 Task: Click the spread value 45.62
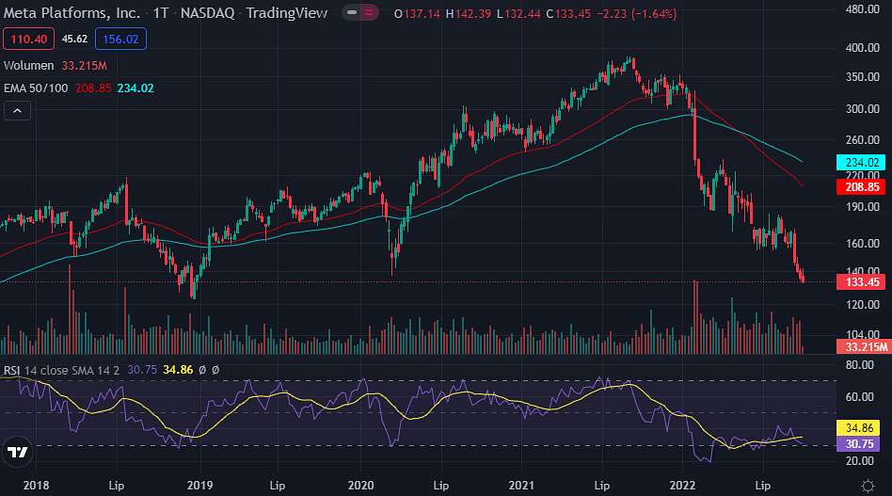[74, 40]
